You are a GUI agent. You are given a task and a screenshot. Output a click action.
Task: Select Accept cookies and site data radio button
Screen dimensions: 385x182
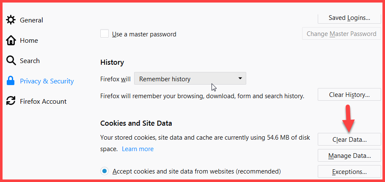(104, 171)
